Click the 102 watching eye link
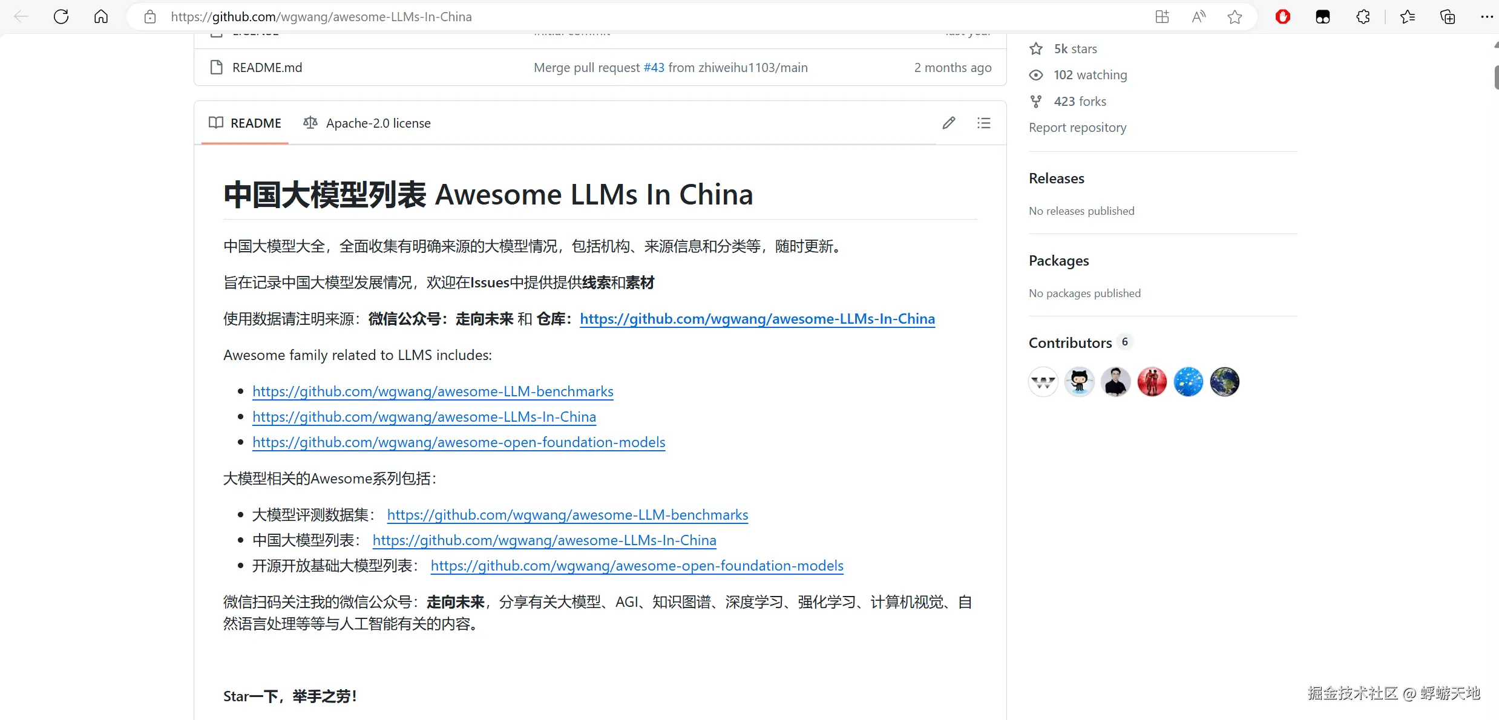Image resolution: width=1499 pixels, height=720 pixels. [x=1089, y=75]
